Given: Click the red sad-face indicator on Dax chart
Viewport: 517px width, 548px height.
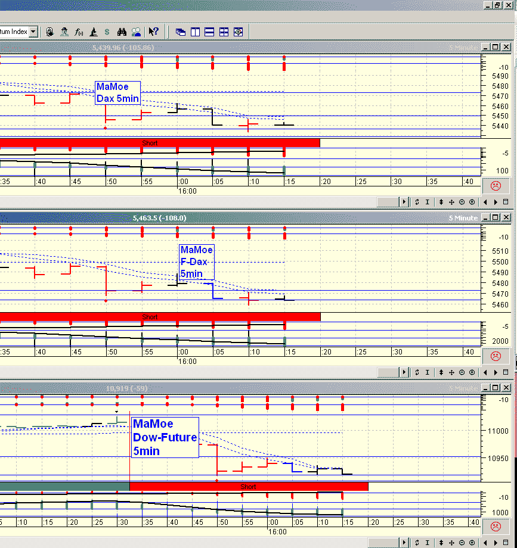Looking at the screenshot, I should pyautogui.click(x=495, y=186).
